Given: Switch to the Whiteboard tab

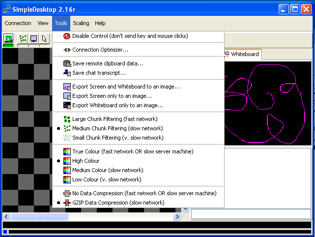Looking at the screenshot, I should (243, 54).
